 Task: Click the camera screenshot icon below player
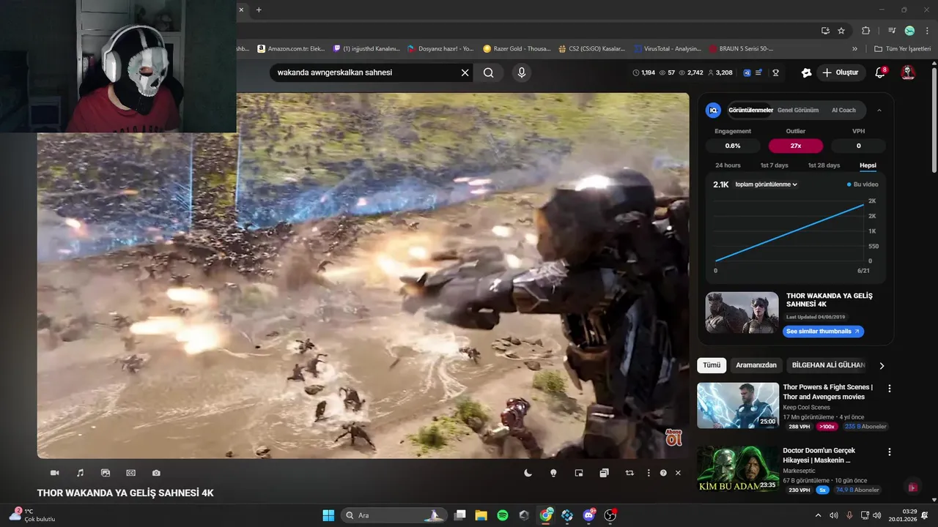(x=156, y=473)
